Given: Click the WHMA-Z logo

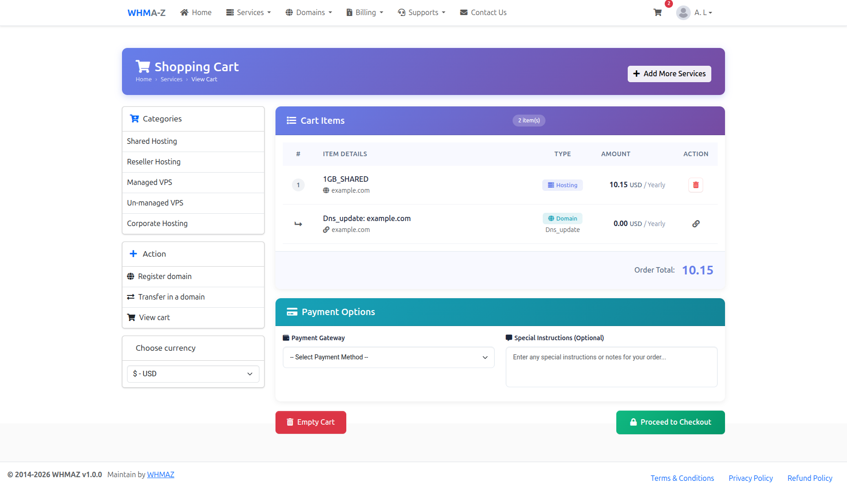Looking at the screenshot, I should [146, 13].
